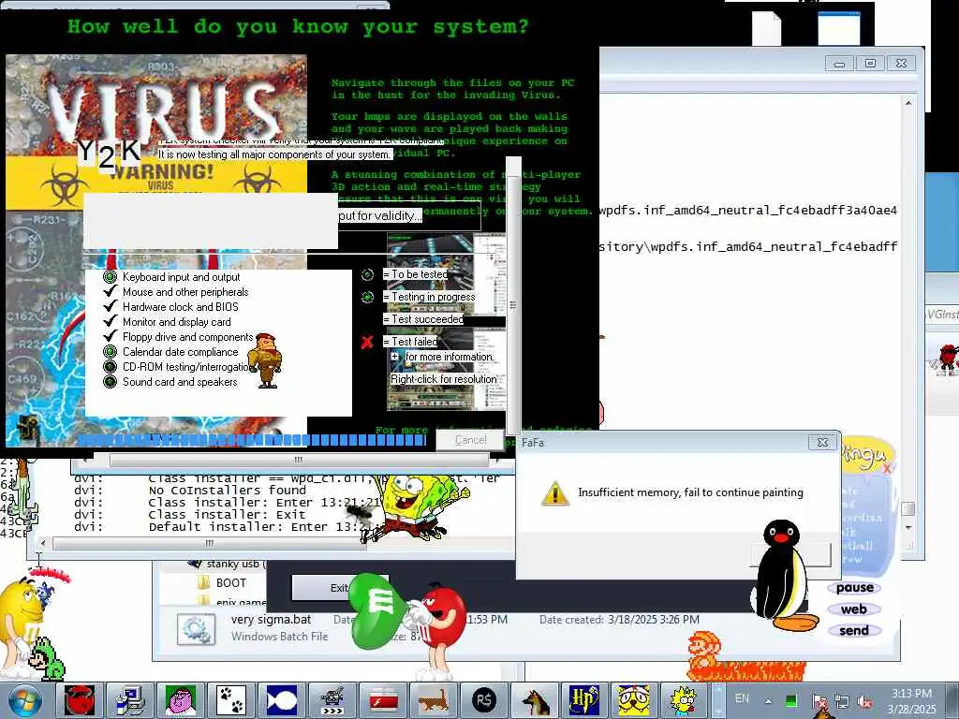Open the paw prints taskbar icon

(230, 700)
